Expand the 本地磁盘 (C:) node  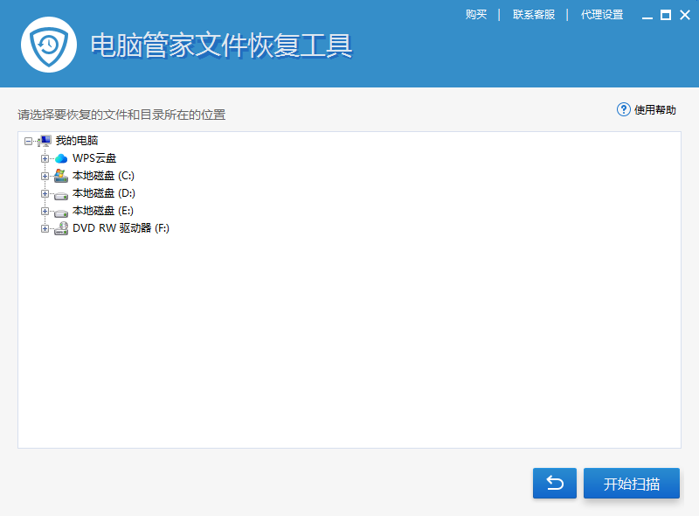point(45,175)
